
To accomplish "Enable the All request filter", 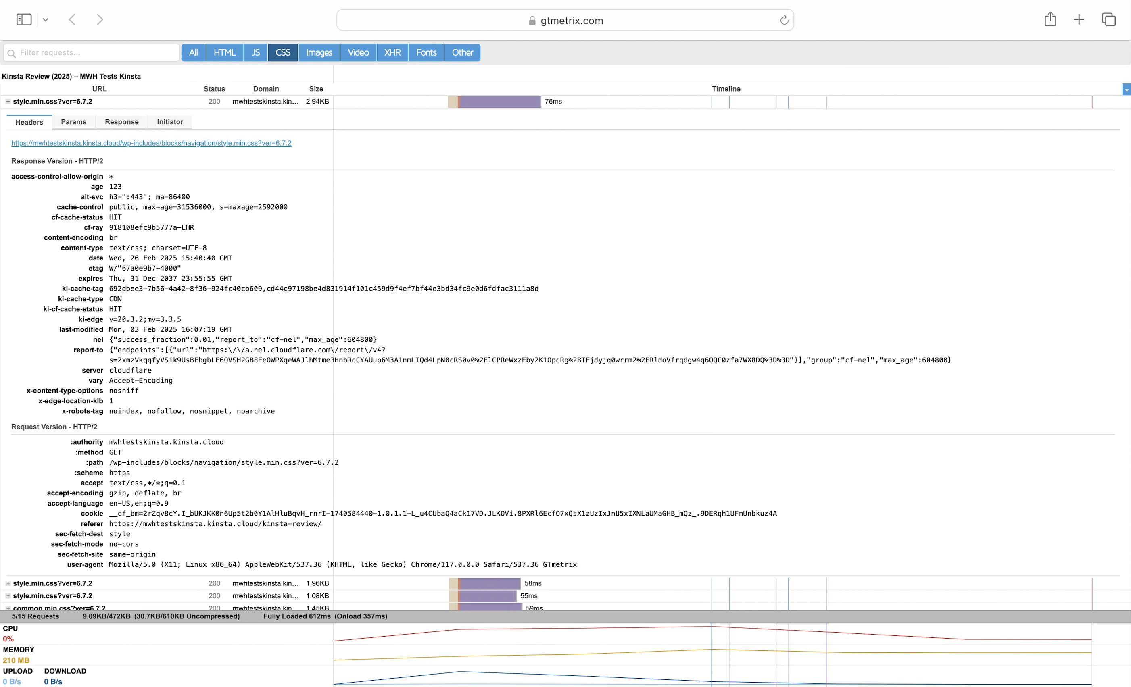I will point(193,53).
